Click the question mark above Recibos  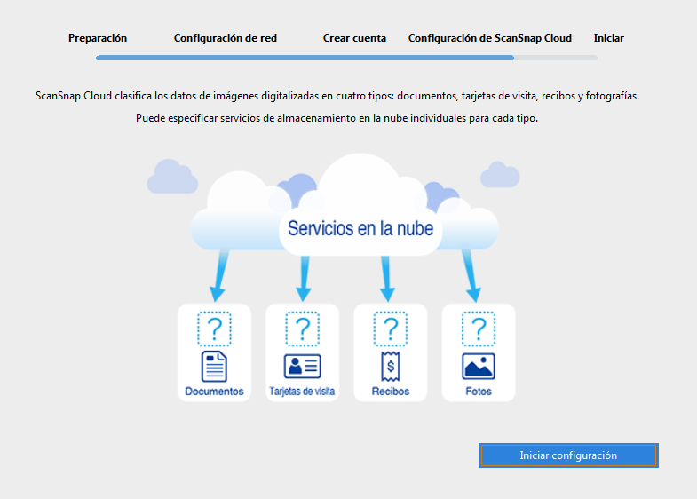(391, 329)
